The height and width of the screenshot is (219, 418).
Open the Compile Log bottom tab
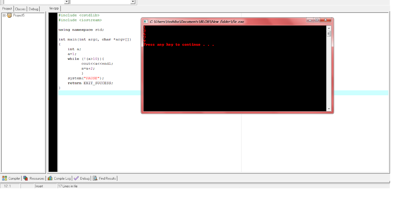[x=59, y=178]
